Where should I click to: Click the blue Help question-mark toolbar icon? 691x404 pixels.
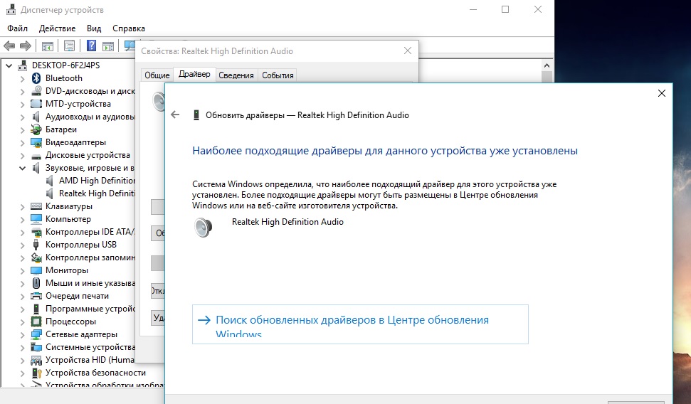click(91, 46)
